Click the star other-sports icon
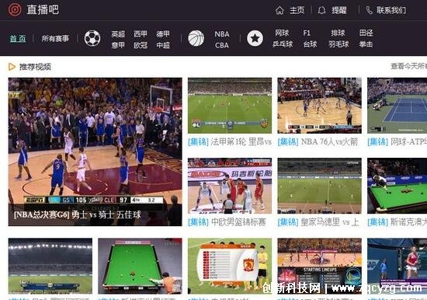427x300 pixels. tap(255, 38)
